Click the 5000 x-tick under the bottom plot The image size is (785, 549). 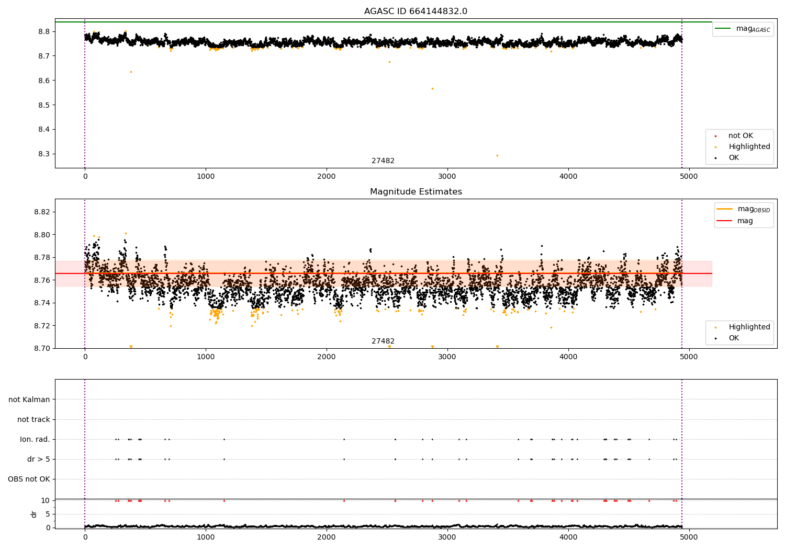(x=689, y=536)
